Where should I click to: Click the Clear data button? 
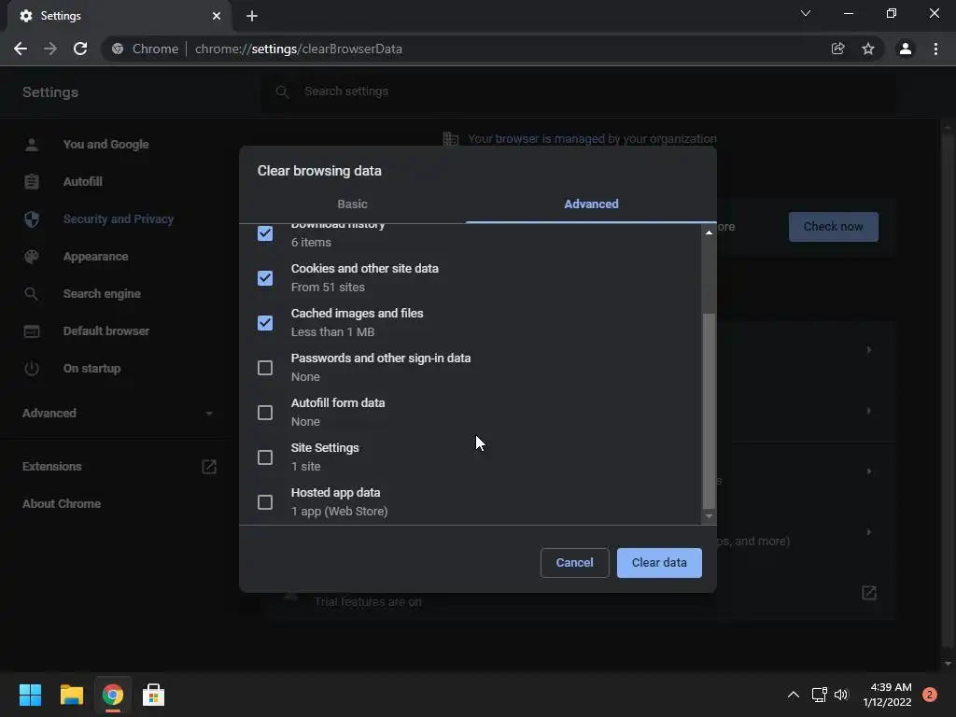[659, 563]
